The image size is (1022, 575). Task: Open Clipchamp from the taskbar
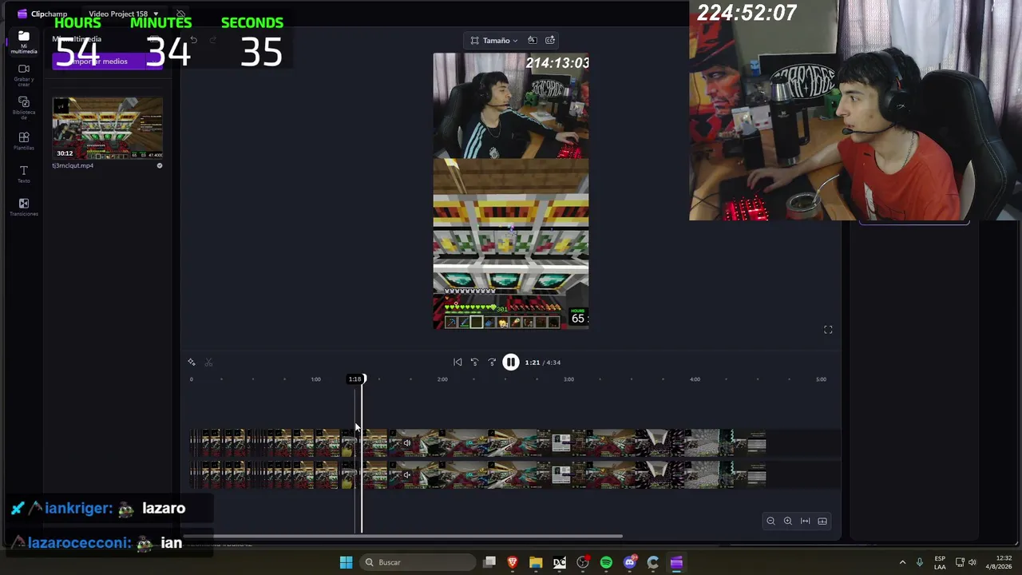tap(676, 562)
